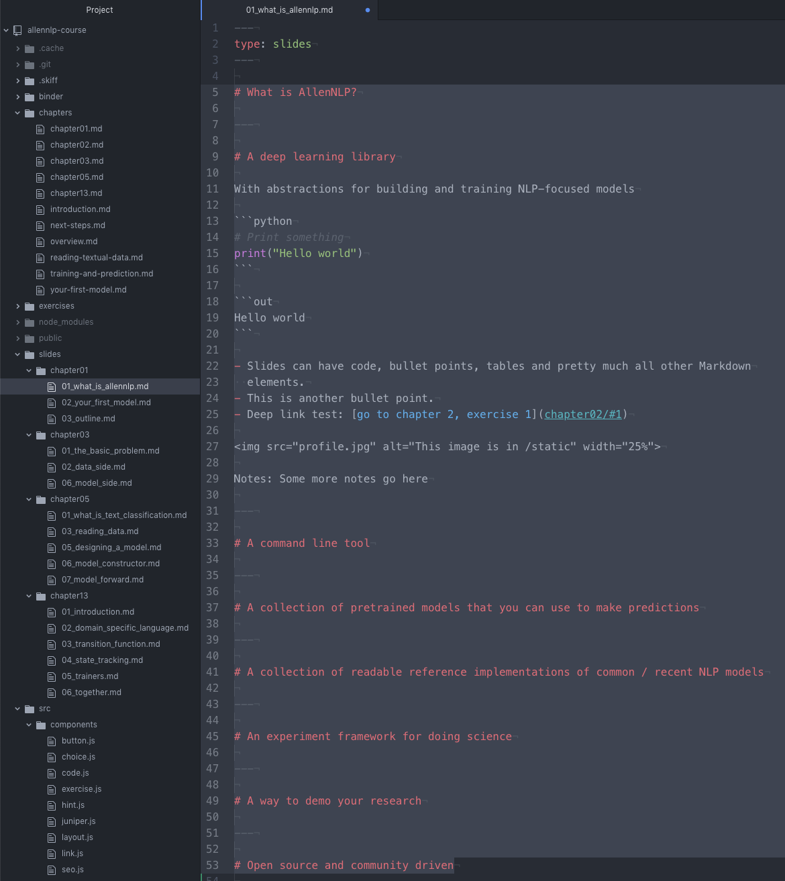Click the Project panel title
785x881 pixels.
click(x=99, y=10)
